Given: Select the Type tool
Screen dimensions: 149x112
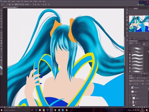Looking at the screenshot, I should tap(1, 52).
